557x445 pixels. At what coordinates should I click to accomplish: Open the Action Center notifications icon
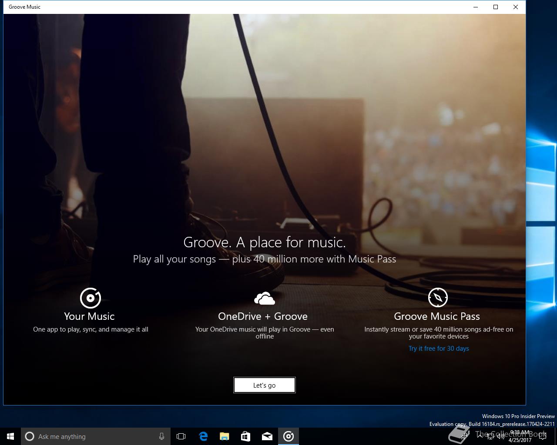(543, 436)
